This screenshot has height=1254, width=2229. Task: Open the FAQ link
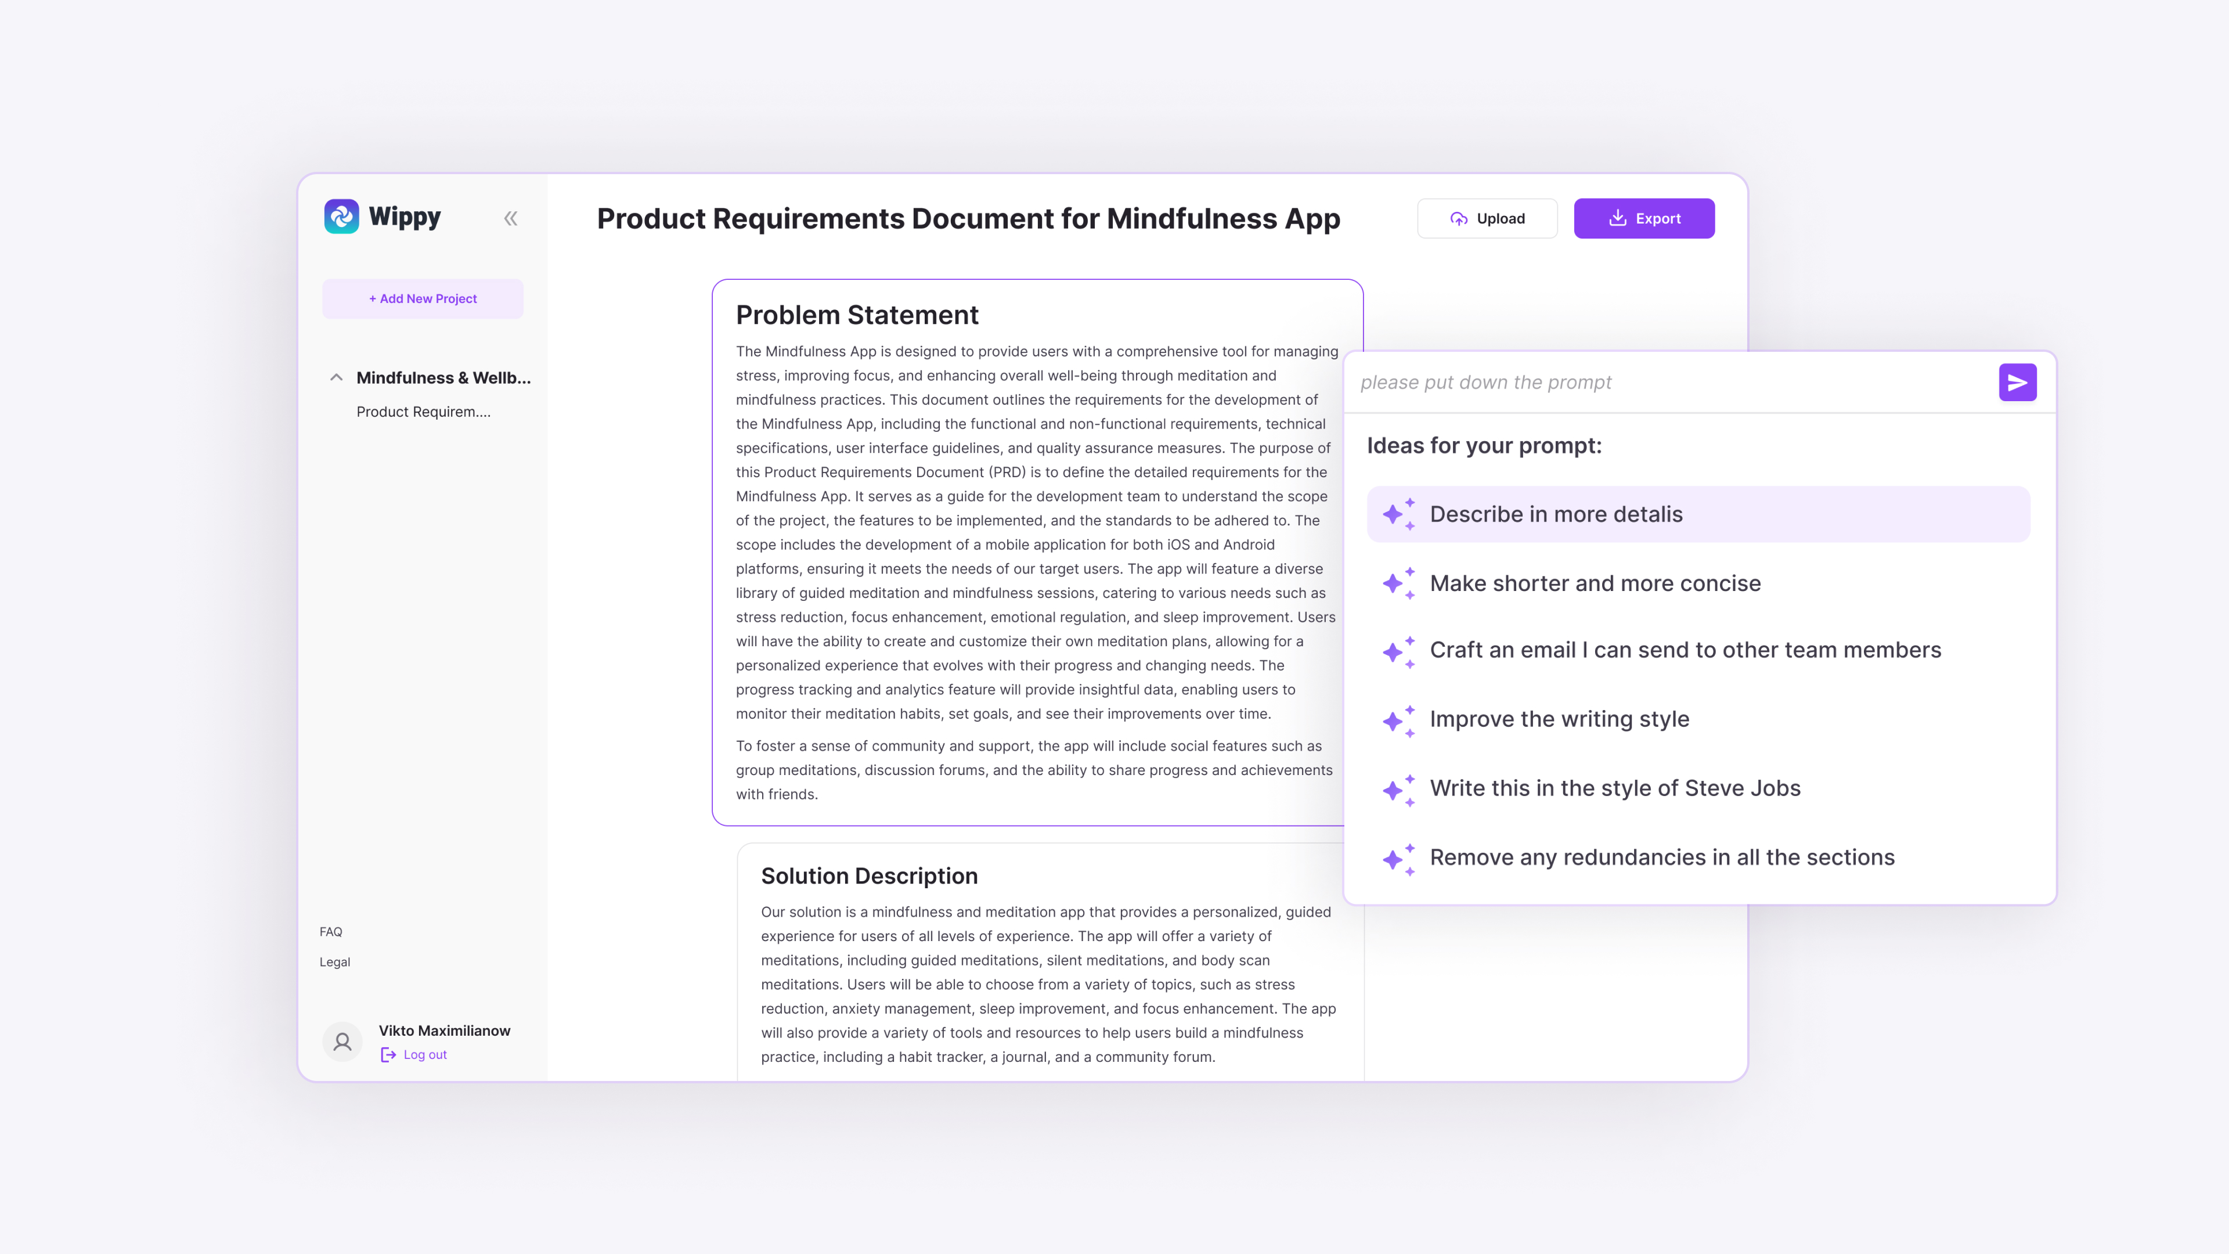pyautogui.click(x=330, y=931)
